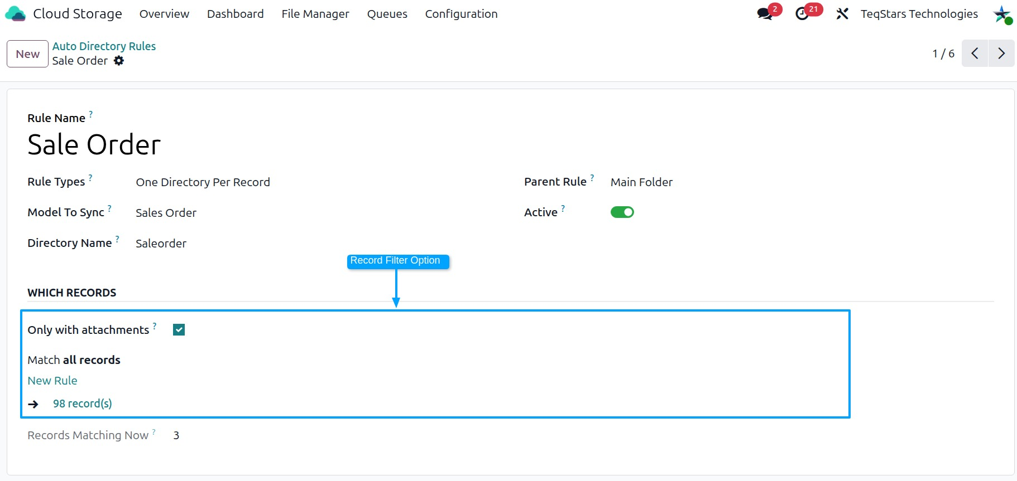Go to the previous record arrow

tap(975, 54)
